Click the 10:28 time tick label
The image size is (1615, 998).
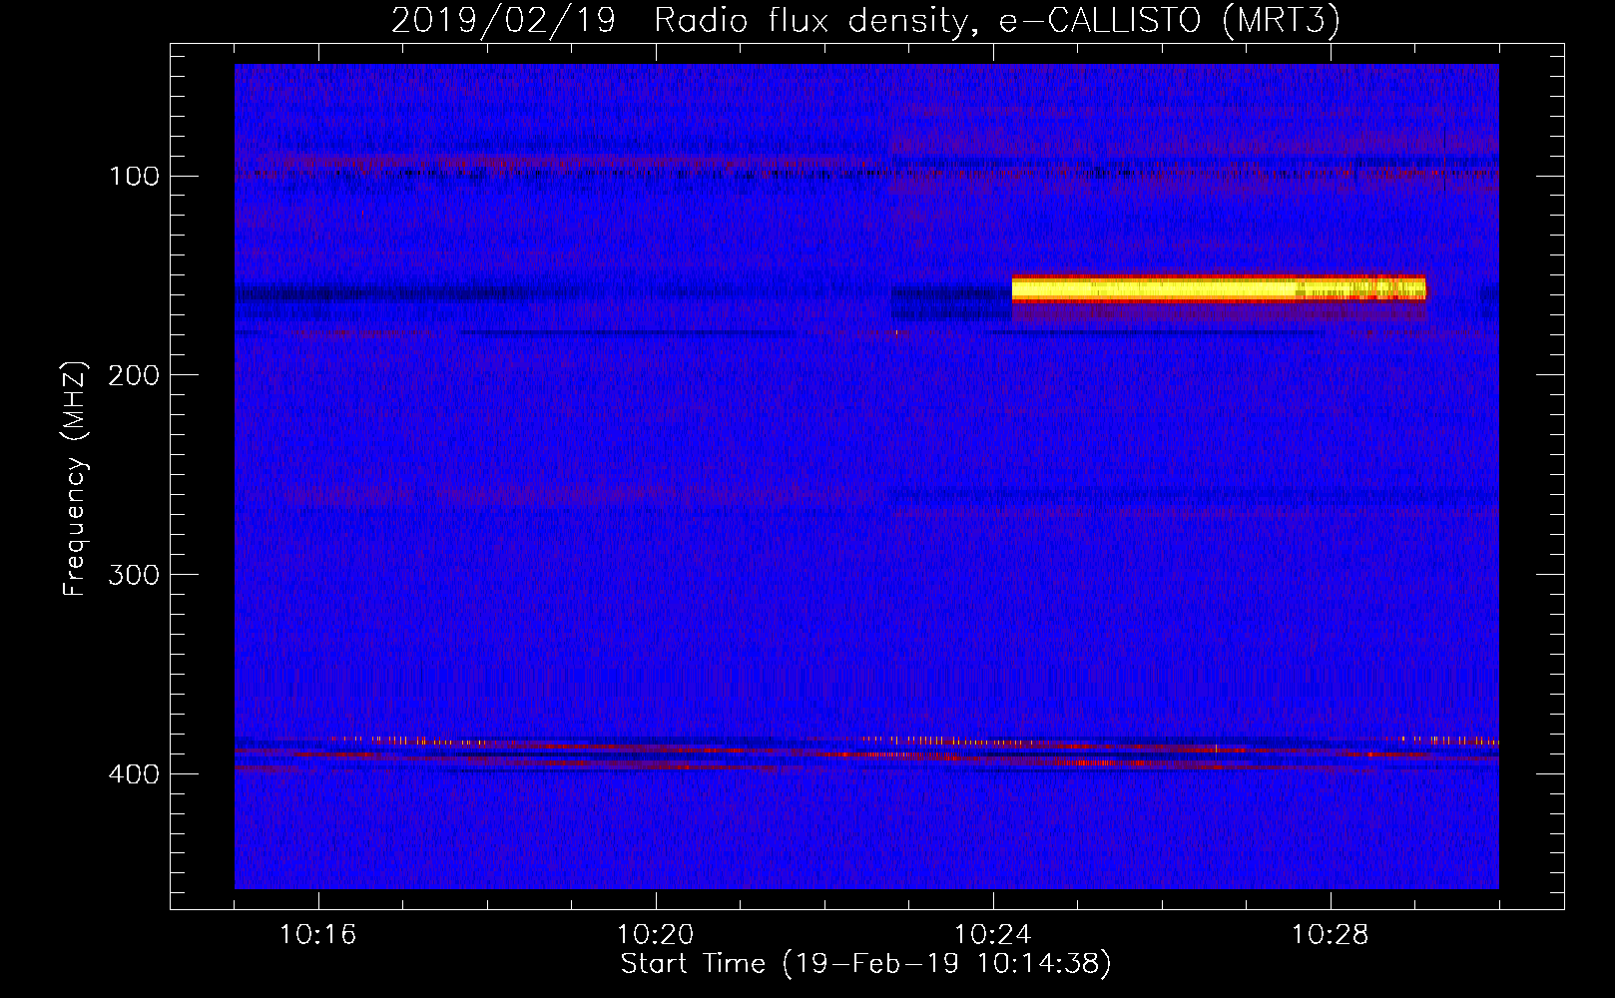pyautogui.click(x=1330, y=935)
